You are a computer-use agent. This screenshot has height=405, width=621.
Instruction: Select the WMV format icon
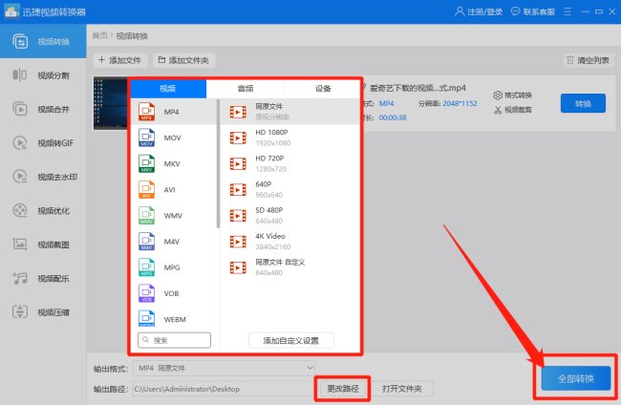(146, 215)
